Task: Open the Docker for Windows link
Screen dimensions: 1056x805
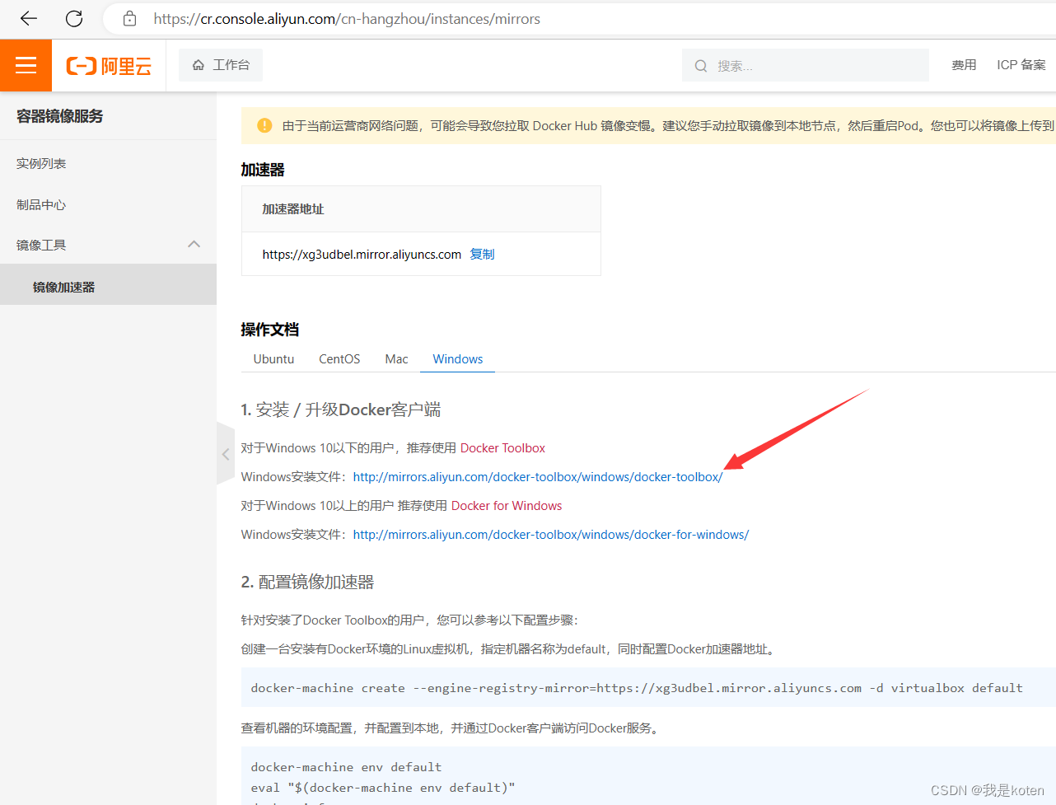Action: [x=507, y=505]
